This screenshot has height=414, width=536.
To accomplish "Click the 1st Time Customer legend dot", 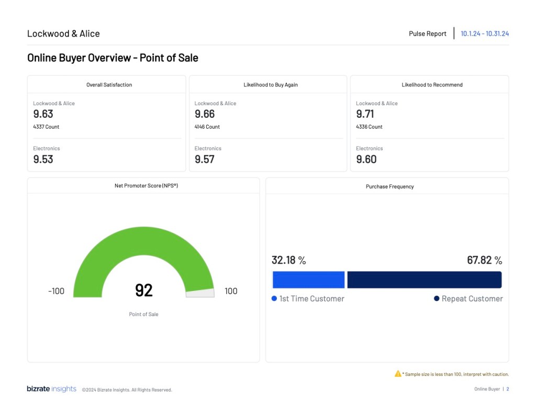I will pyautogui.click(x=274, y=298).
